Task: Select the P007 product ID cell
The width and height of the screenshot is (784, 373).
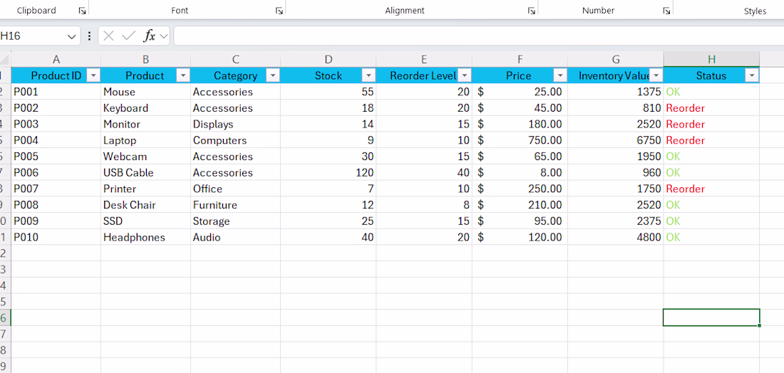Action: coord(56,189)
